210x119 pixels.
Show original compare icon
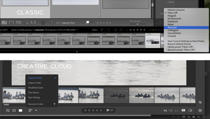click(x=190, y=110)
